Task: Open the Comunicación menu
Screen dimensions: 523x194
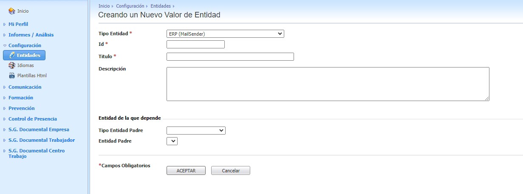Action: [x=25, y=87]
